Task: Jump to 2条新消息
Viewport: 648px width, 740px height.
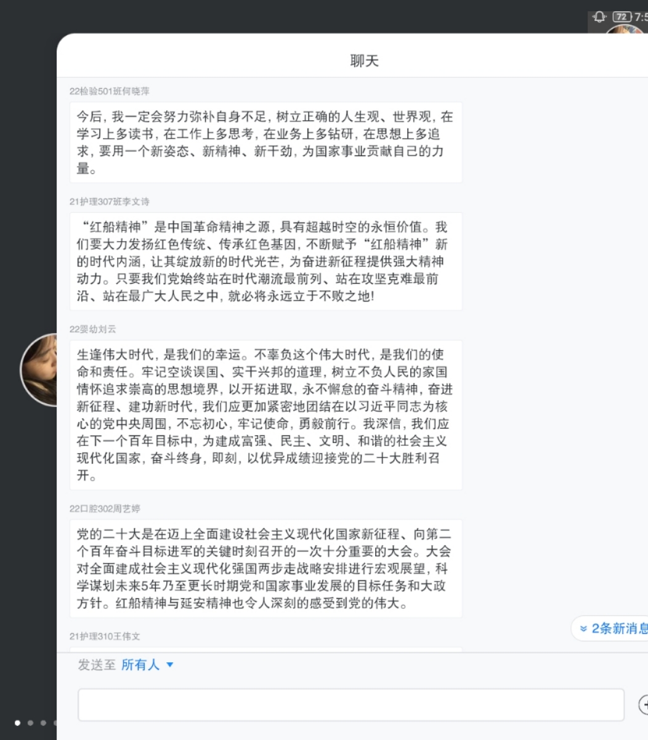Action: click(620, 628)
